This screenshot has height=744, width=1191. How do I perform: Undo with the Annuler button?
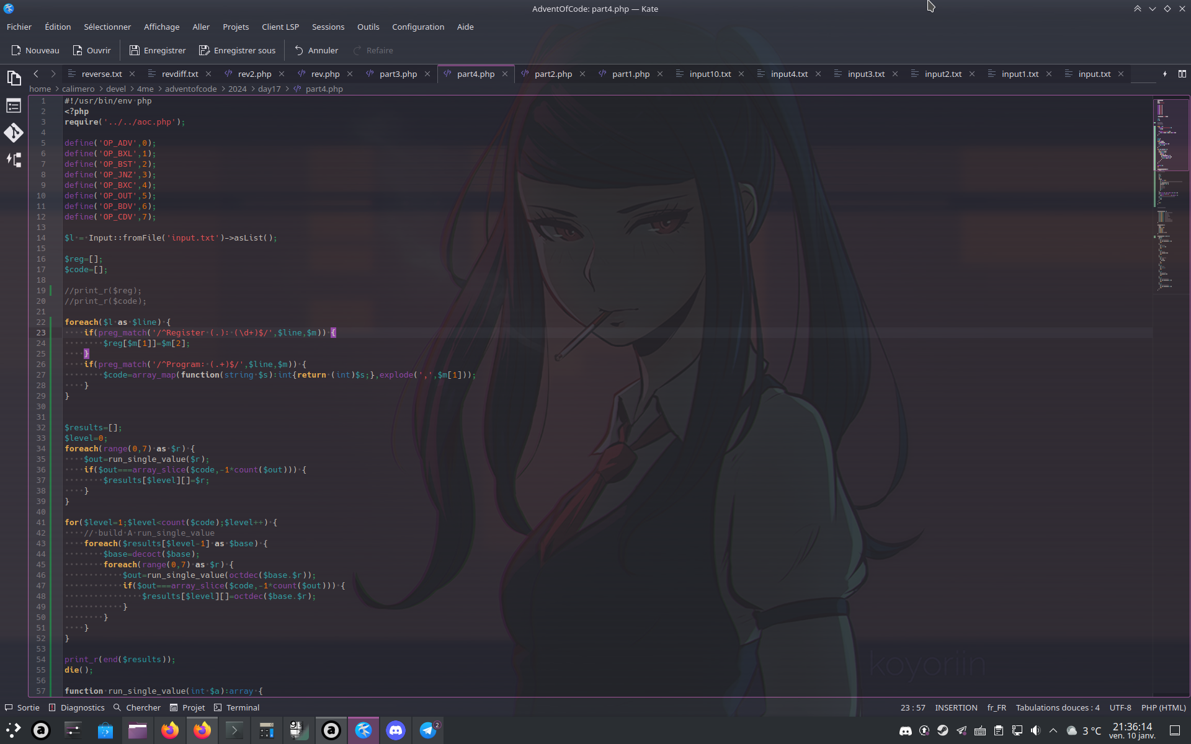pos(316,50)
